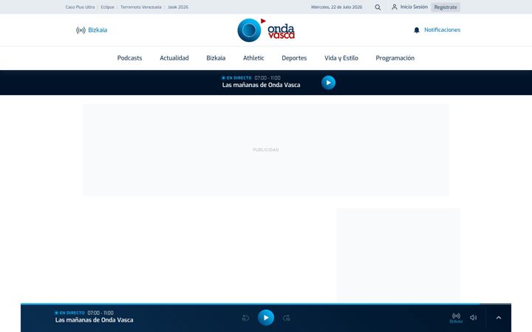Click the Miércoles, 22 de Julio 2026 date
Image resolution: width=532 pixels, height=332 pixels.
click(x=337, y=7)
